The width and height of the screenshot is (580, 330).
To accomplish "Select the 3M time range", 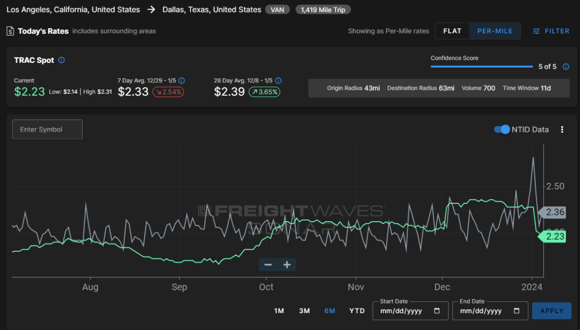I will [x=304, y=311].
